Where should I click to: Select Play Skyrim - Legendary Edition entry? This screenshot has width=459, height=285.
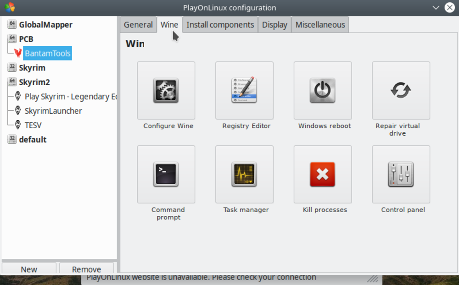pos(71,97)
